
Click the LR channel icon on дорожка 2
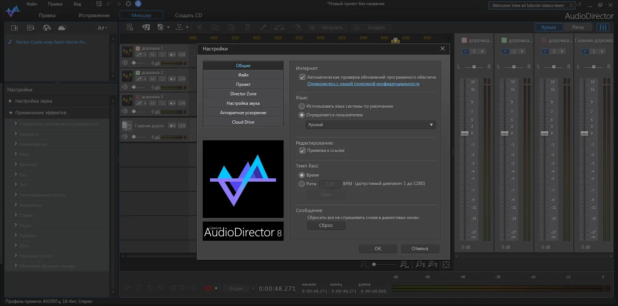click(182, 79)
